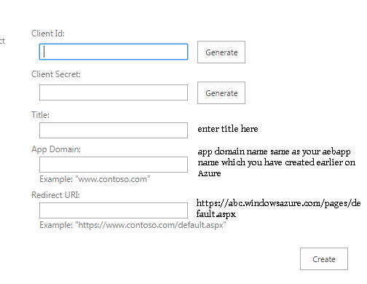Click the abc.windowsazure.com URL note
The image size is (367, 284).
(278, 208)
